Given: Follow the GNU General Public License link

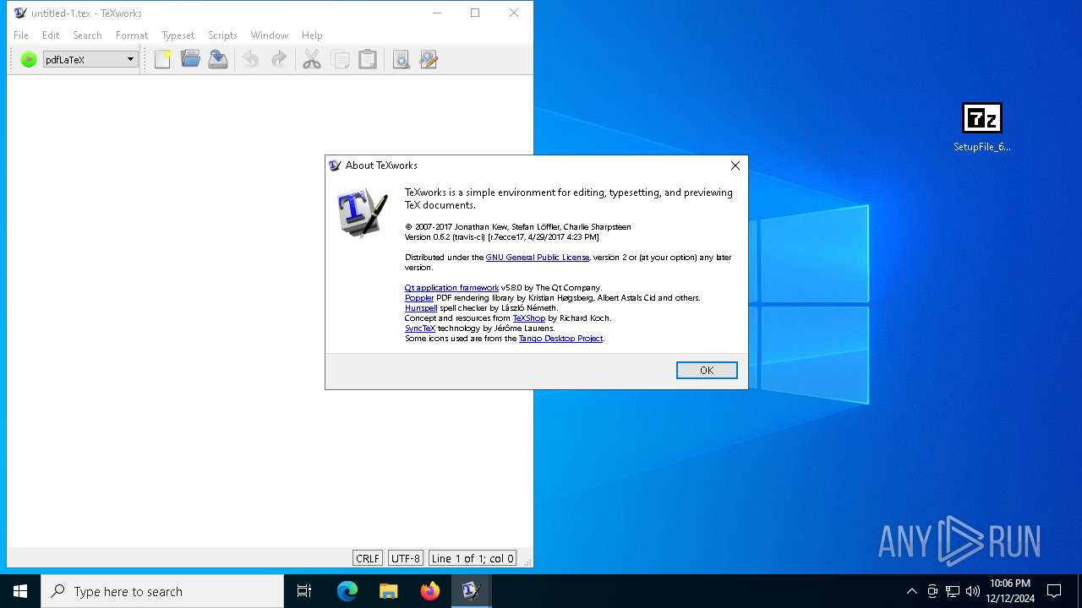Looking at the screenshot, I should 538,258.
